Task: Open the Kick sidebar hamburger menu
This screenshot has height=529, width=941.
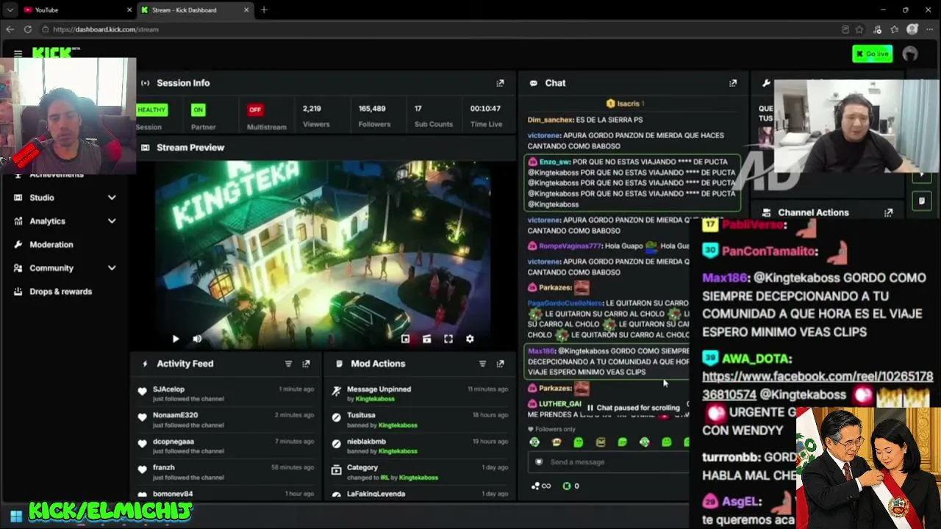Action: point(18,53)
